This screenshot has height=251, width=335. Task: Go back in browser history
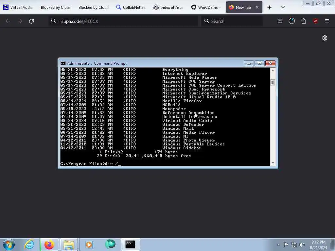click(x=8, y=21)
